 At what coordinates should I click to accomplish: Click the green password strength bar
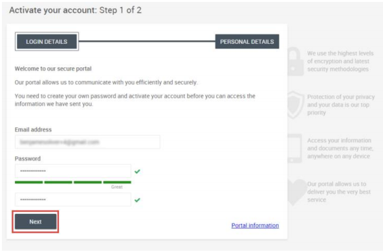point(73,182)
